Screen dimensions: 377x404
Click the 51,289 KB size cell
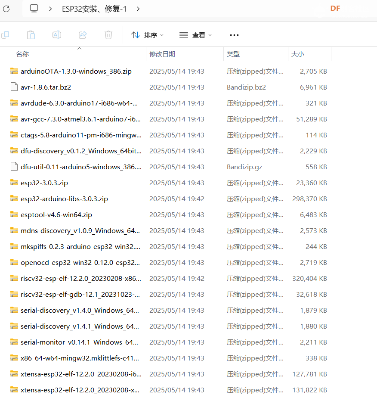[312, 119]
